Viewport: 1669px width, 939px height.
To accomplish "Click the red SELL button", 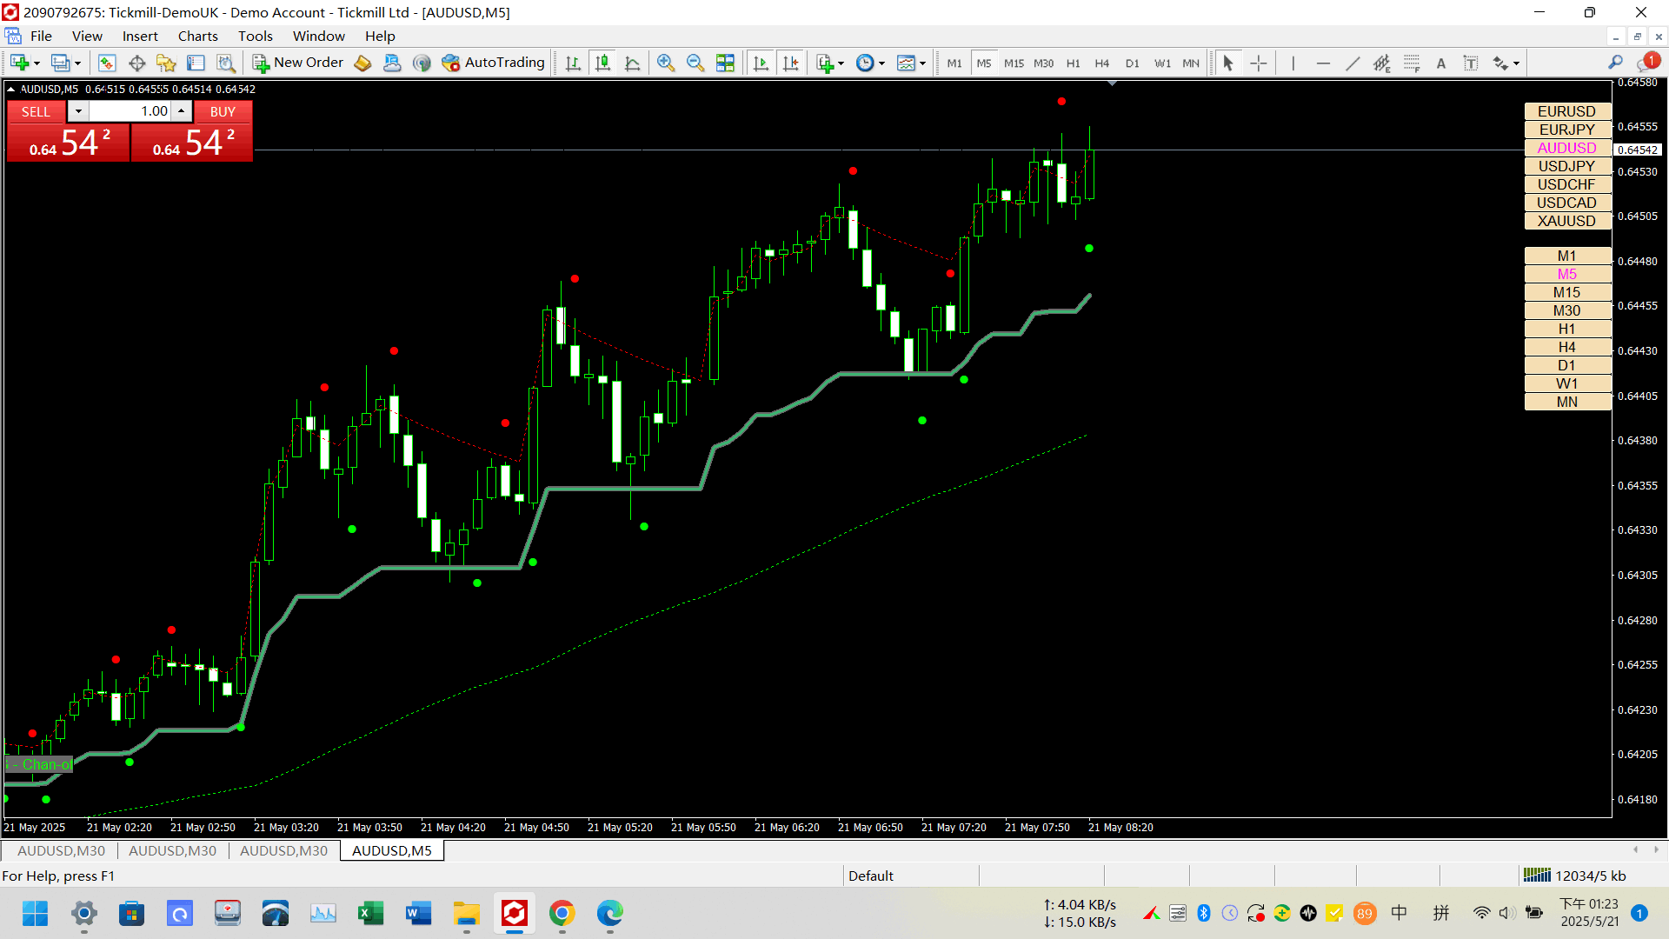I will [x=36, y=111].
